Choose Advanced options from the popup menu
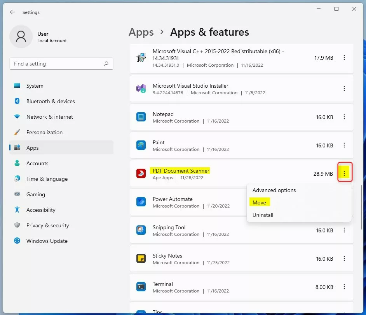The width and height of the screenshot is (366, 315). pyautogui.click(x=299, y=190)
